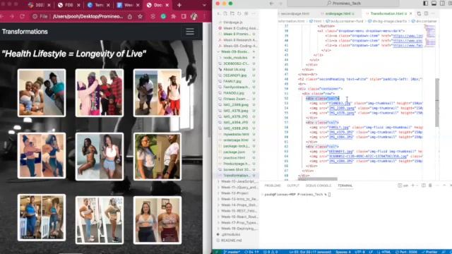Change indentation via Spaces: 4
Image resolution: width=452 pixels, height=254 pixels.
[x=343, y=252]
